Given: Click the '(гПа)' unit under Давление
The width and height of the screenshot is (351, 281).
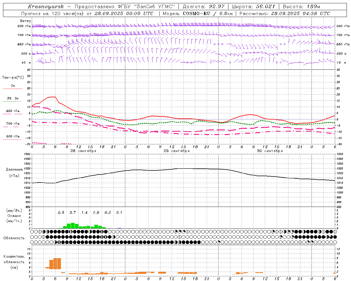Looking at the screenshot, I should point(14,176).
